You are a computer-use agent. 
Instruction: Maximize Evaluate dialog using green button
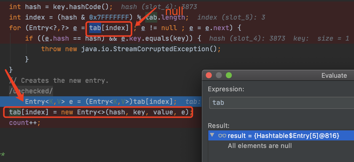[229, 75]
